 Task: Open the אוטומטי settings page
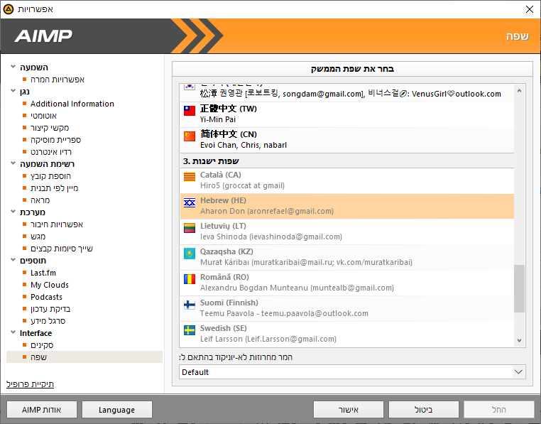[x=43, y=116]
